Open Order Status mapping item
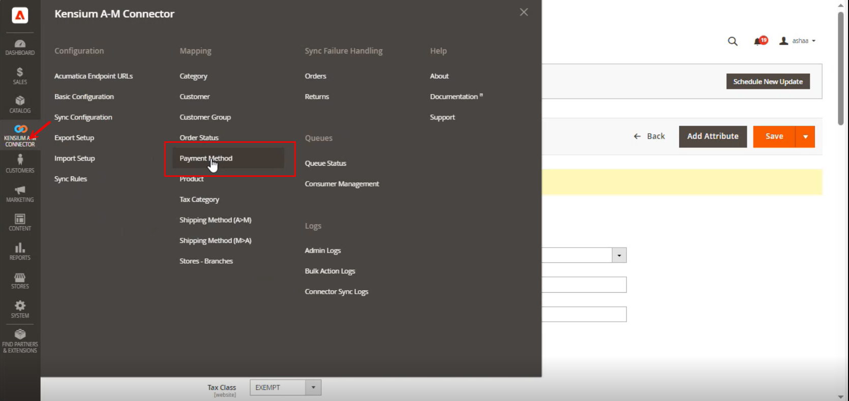 pos(199,138)
